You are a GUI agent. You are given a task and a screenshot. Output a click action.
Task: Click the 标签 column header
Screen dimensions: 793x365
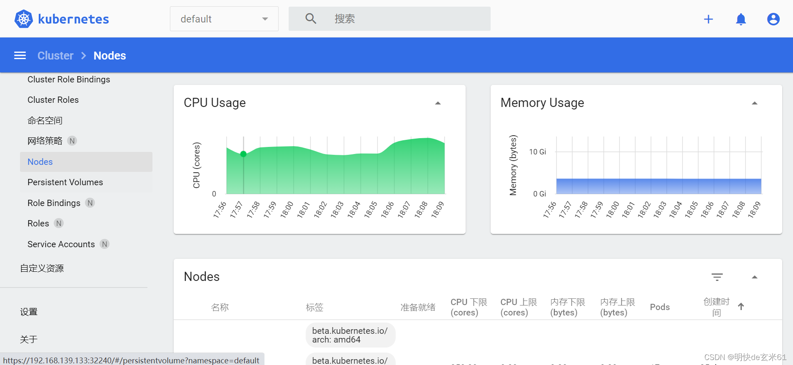(x=314, y=307)
